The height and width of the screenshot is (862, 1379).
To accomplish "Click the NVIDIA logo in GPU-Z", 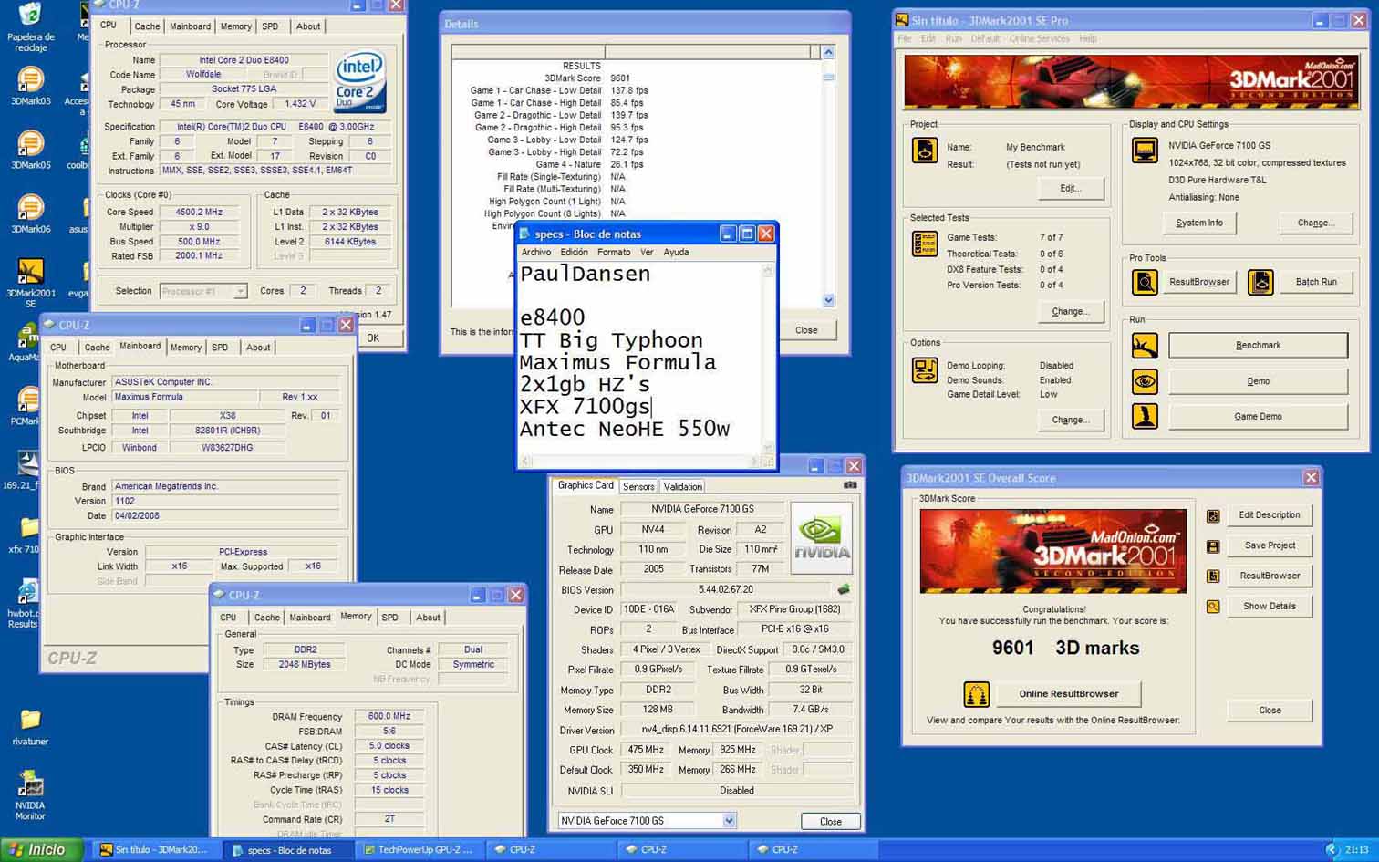I will (822, 538).
